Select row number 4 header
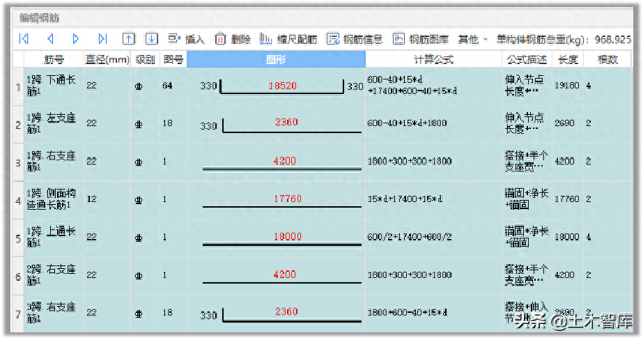 click(18, 201)
